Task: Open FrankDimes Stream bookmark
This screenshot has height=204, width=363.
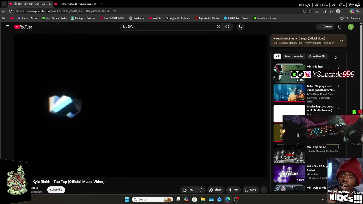Action: [x=265, y=18]
